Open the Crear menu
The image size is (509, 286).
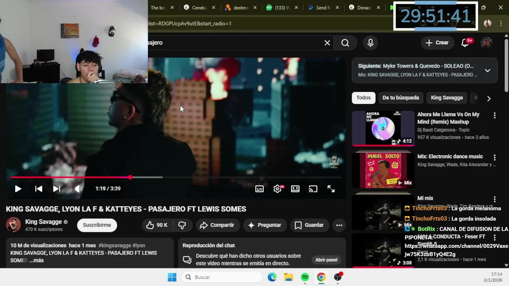437,43
